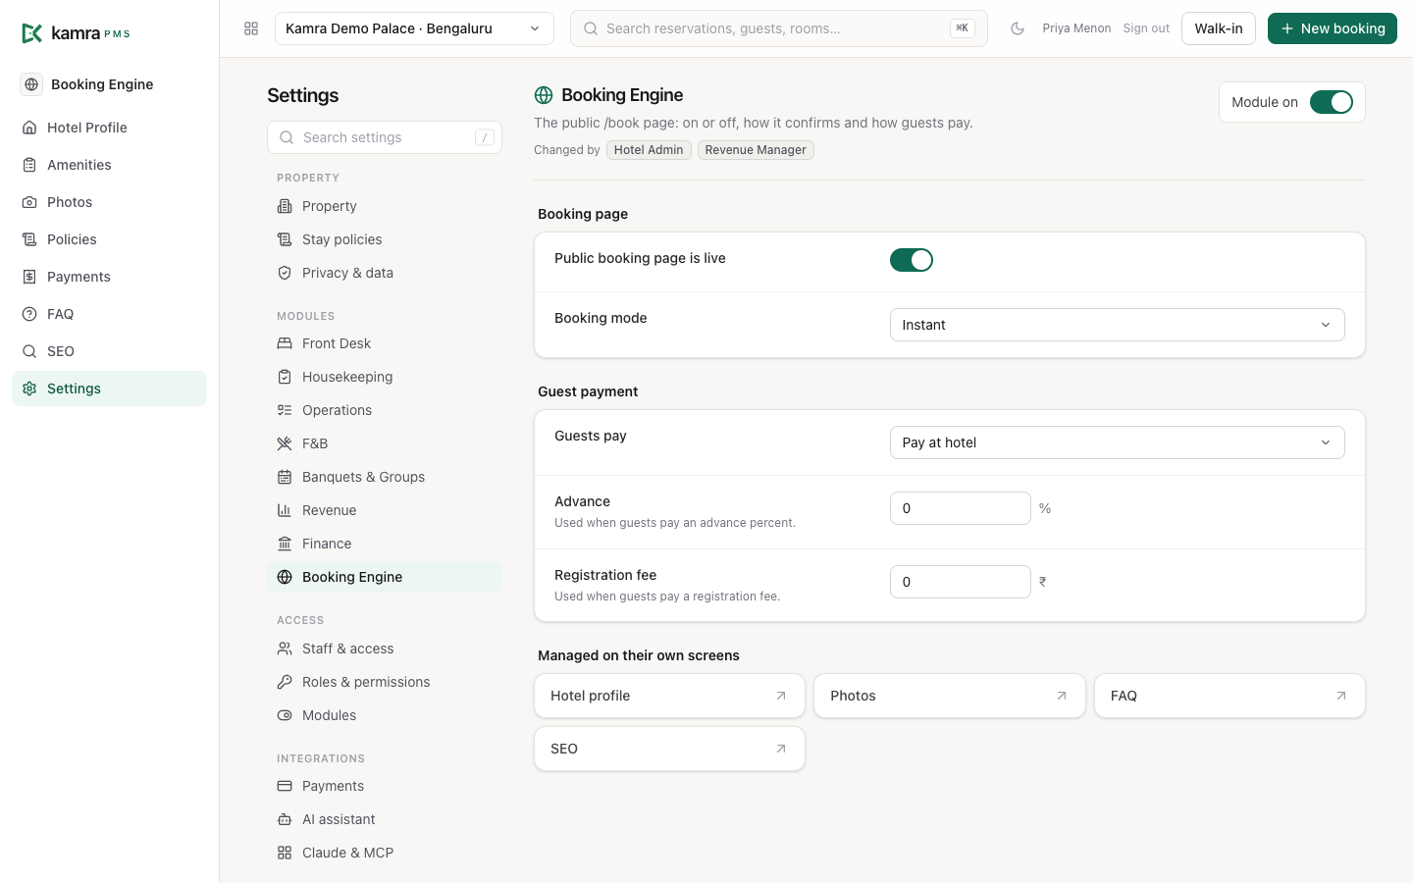
Task: Open the app grid switcher icon
Action: pyautogui.click(x=251, y=28)
